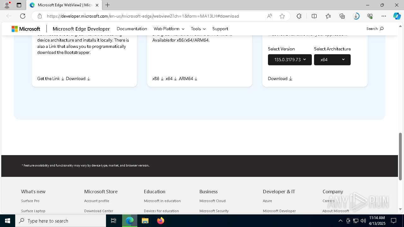404x227 pixels.
Task: Open the Copilot sidebar icon
Action: [x=397, y=16]
